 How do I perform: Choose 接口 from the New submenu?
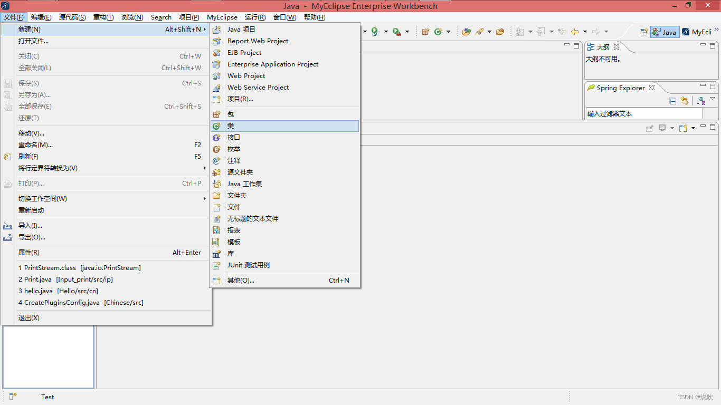284,137
